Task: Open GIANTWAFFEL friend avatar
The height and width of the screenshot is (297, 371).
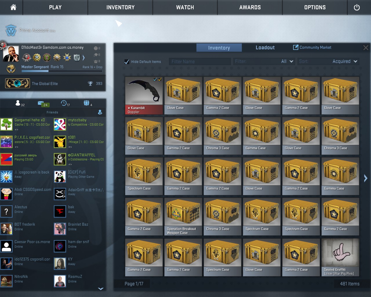Action: click(60, 159)
